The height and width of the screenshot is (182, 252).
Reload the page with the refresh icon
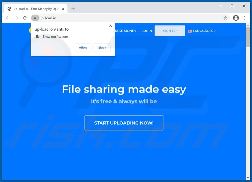[25, 18]
